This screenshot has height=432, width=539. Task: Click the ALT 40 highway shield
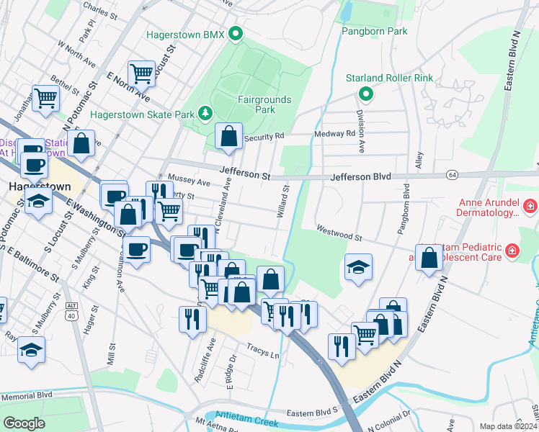click(71, 312)
